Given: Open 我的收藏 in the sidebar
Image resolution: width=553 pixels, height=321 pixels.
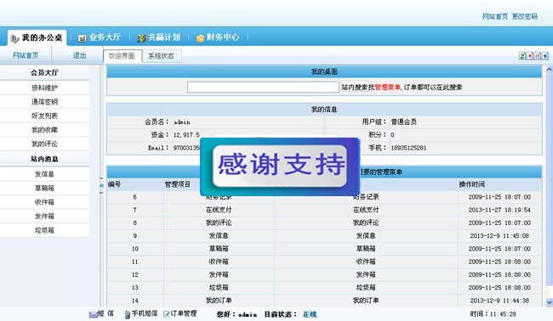Looking at the screenshot, I should tap(44, 130).
